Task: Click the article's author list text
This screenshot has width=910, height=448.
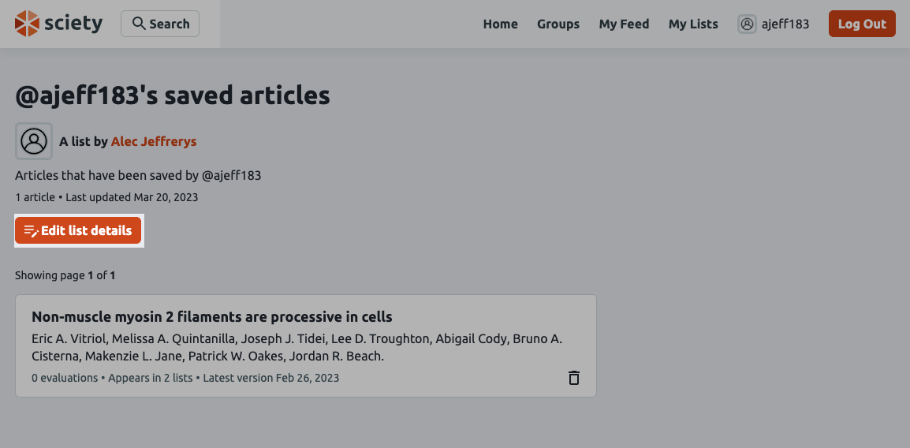Action: pos(296,347)
